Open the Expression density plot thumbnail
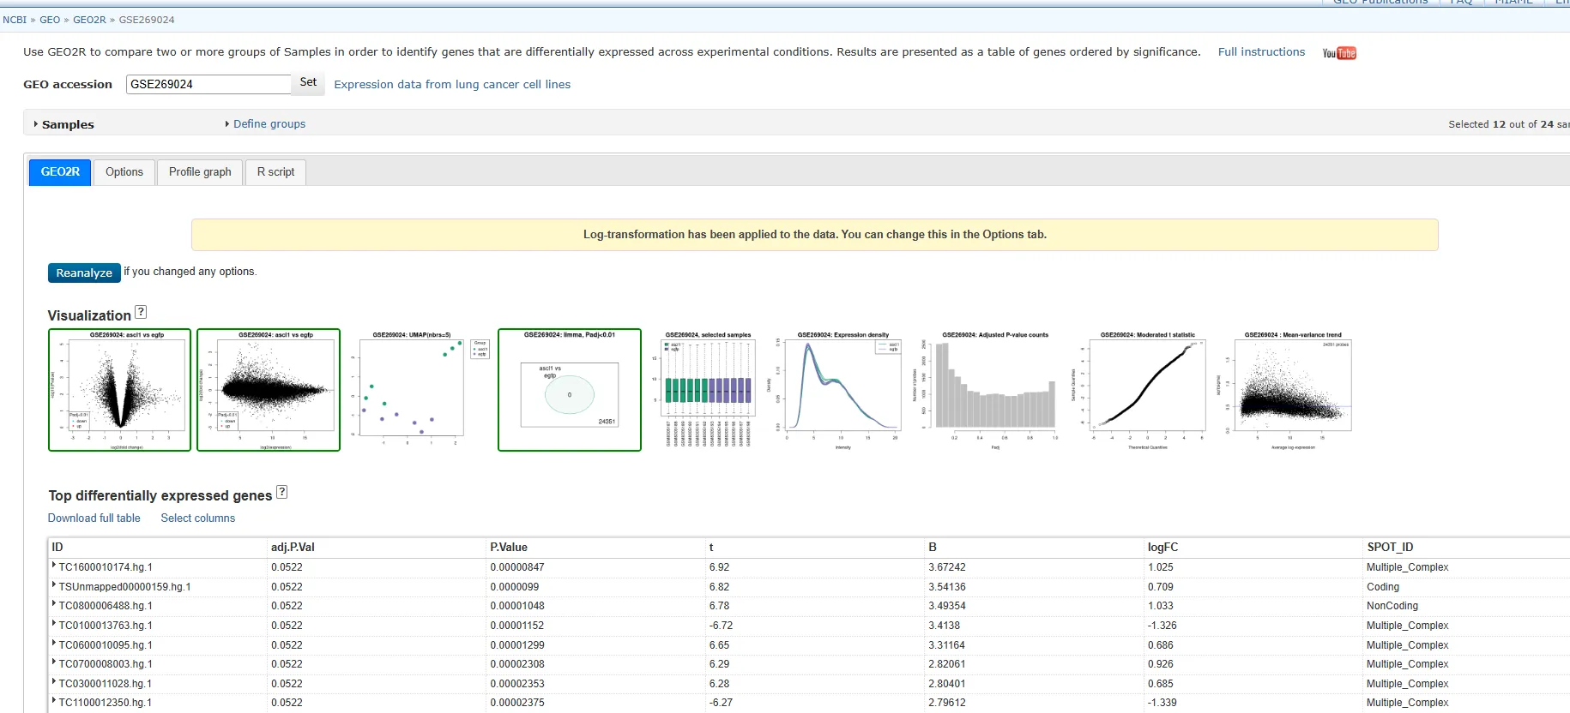This screenshot has width=1570, height=713. (x=842, y=390)
